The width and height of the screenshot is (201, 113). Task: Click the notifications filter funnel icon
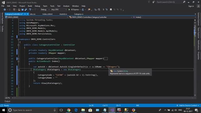point(149,2)
